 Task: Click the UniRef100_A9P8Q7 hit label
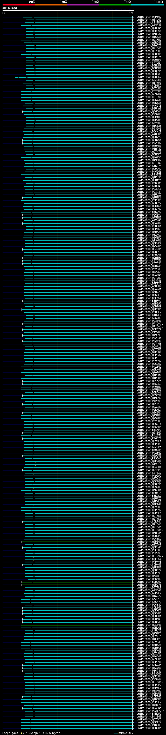click(149, 542)
